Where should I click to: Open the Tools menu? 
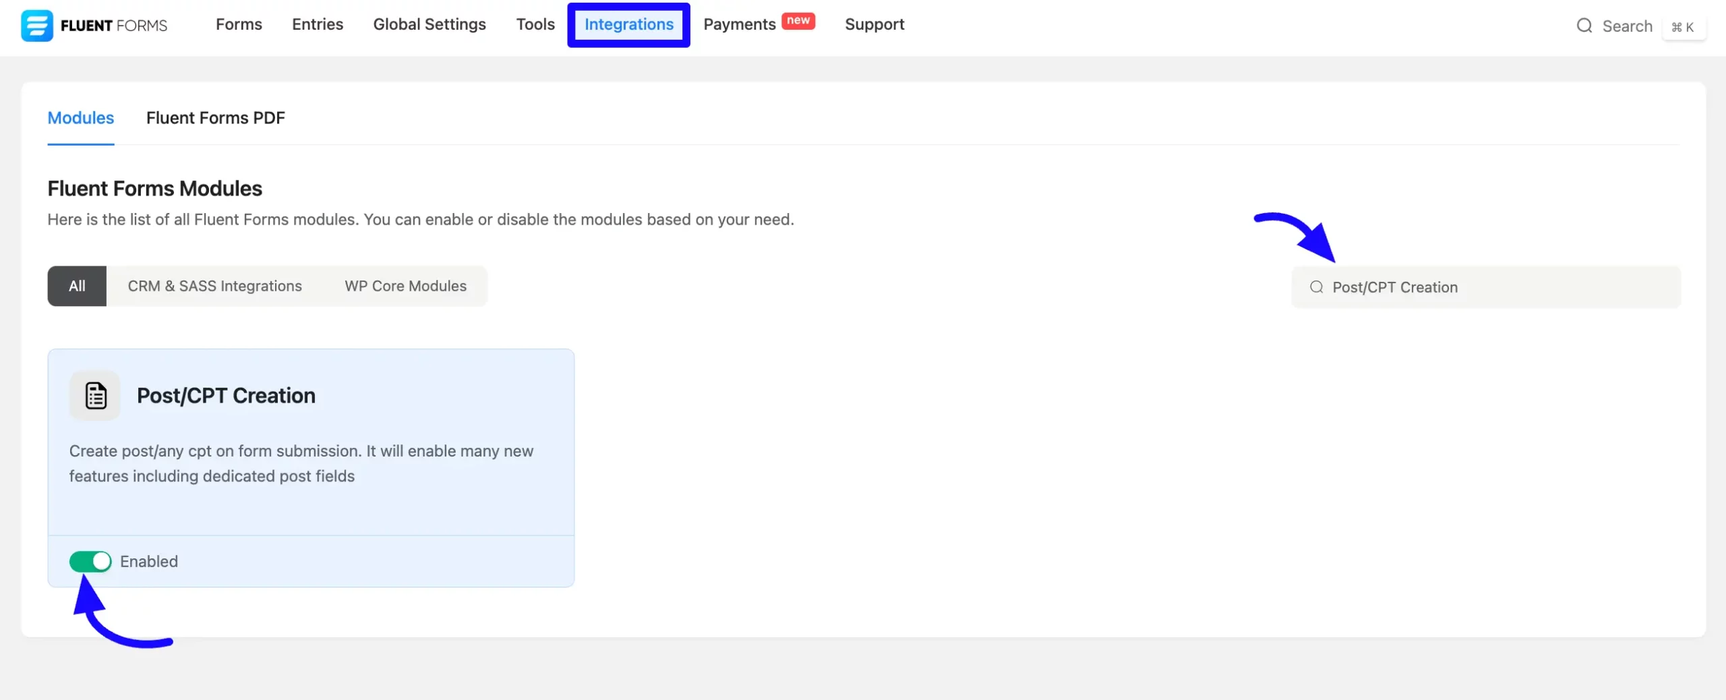click(535, 24)
